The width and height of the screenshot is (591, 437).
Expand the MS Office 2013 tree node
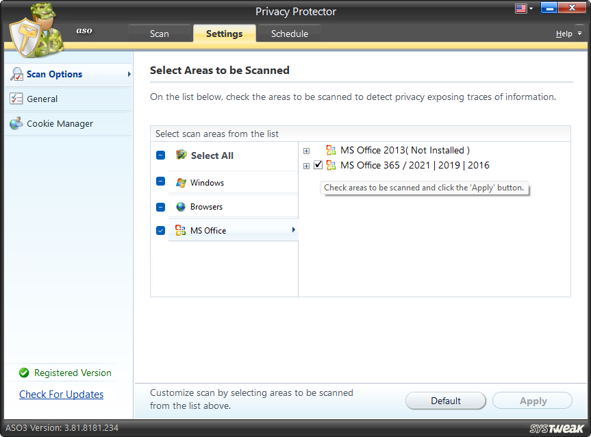[306, 150]
